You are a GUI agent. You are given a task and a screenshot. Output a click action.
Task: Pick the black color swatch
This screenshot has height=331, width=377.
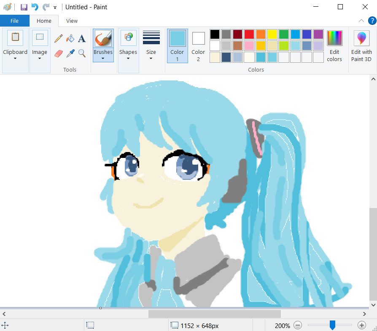tap(215, 34)
